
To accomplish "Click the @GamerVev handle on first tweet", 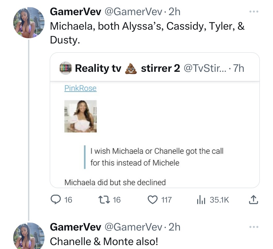I will pos(133,12).
